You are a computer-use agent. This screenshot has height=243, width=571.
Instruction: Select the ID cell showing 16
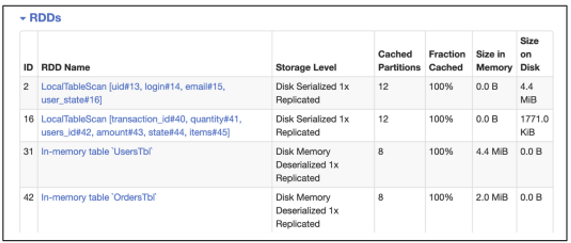29,119
